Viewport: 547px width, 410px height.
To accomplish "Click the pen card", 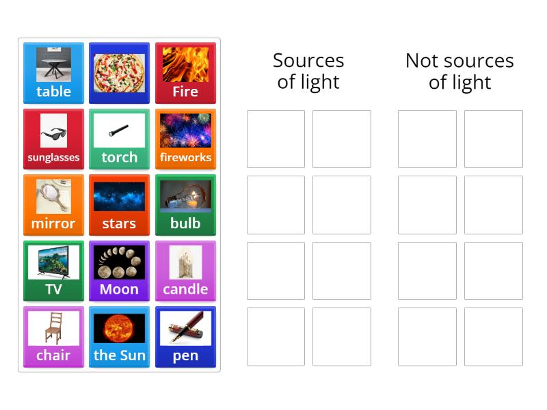I will (185, 337).
